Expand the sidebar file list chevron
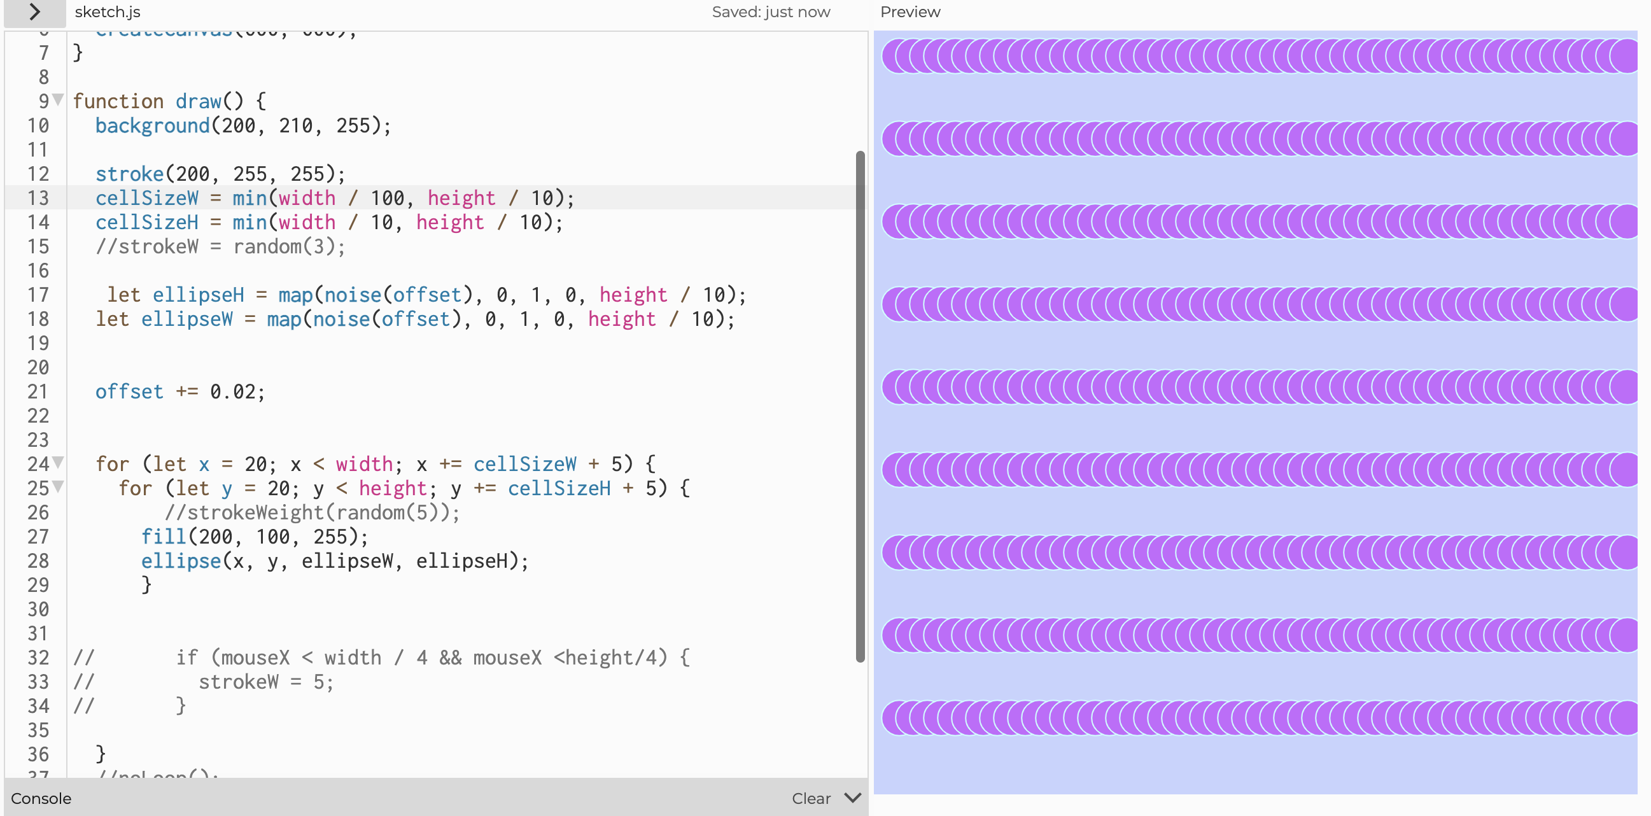The image size is (1651, 816). click(34, 11)
